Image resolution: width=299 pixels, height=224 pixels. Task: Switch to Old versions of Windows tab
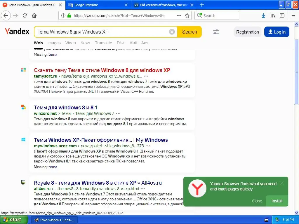pos(164,5)
